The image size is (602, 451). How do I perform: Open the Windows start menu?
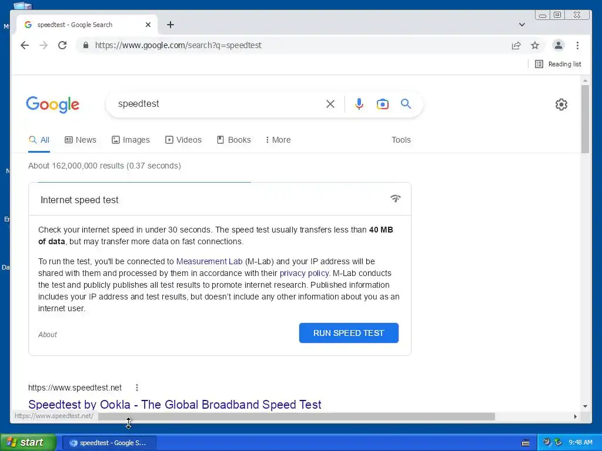coord(28,443)
